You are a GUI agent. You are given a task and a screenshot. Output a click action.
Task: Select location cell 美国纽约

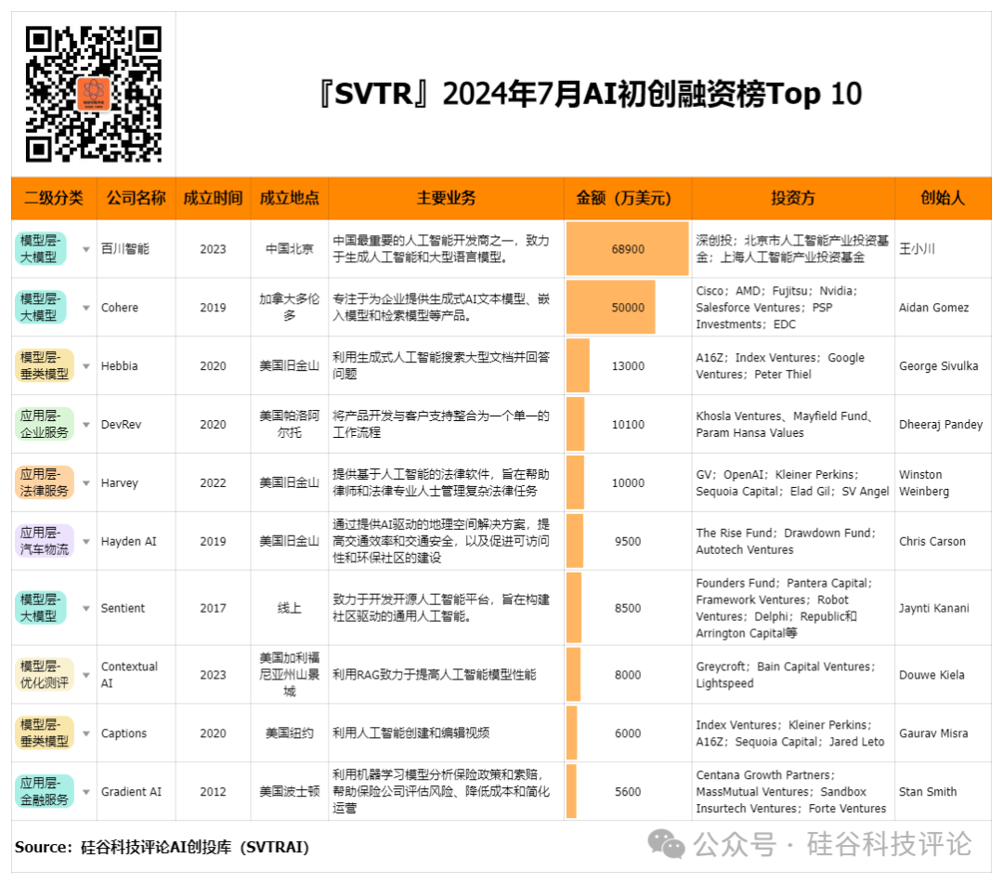(x=289, y=733)
